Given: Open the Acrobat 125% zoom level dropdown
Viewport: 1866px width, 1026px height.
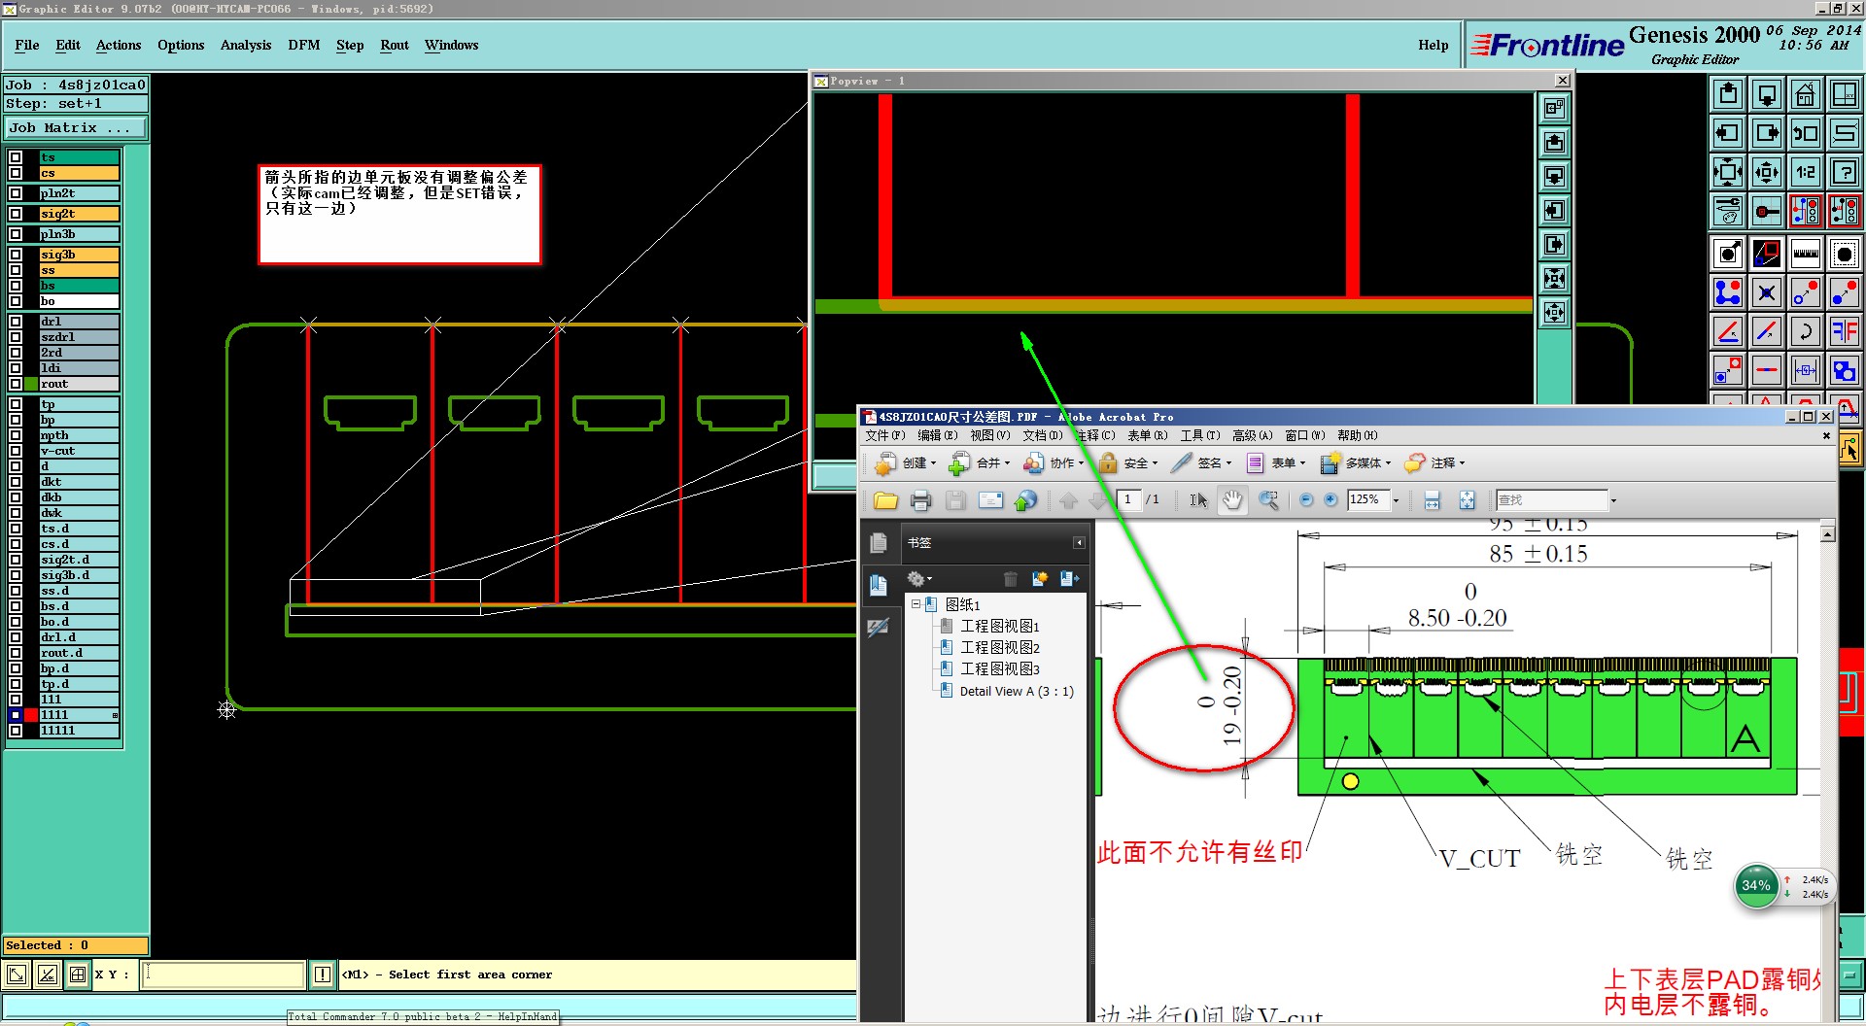Looking at the screenshot, I should [1397, 500].
